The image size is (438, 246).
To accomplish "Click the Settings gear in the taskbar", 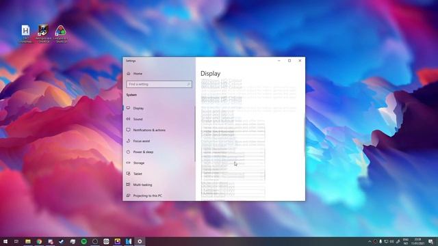I will point(140,241).
